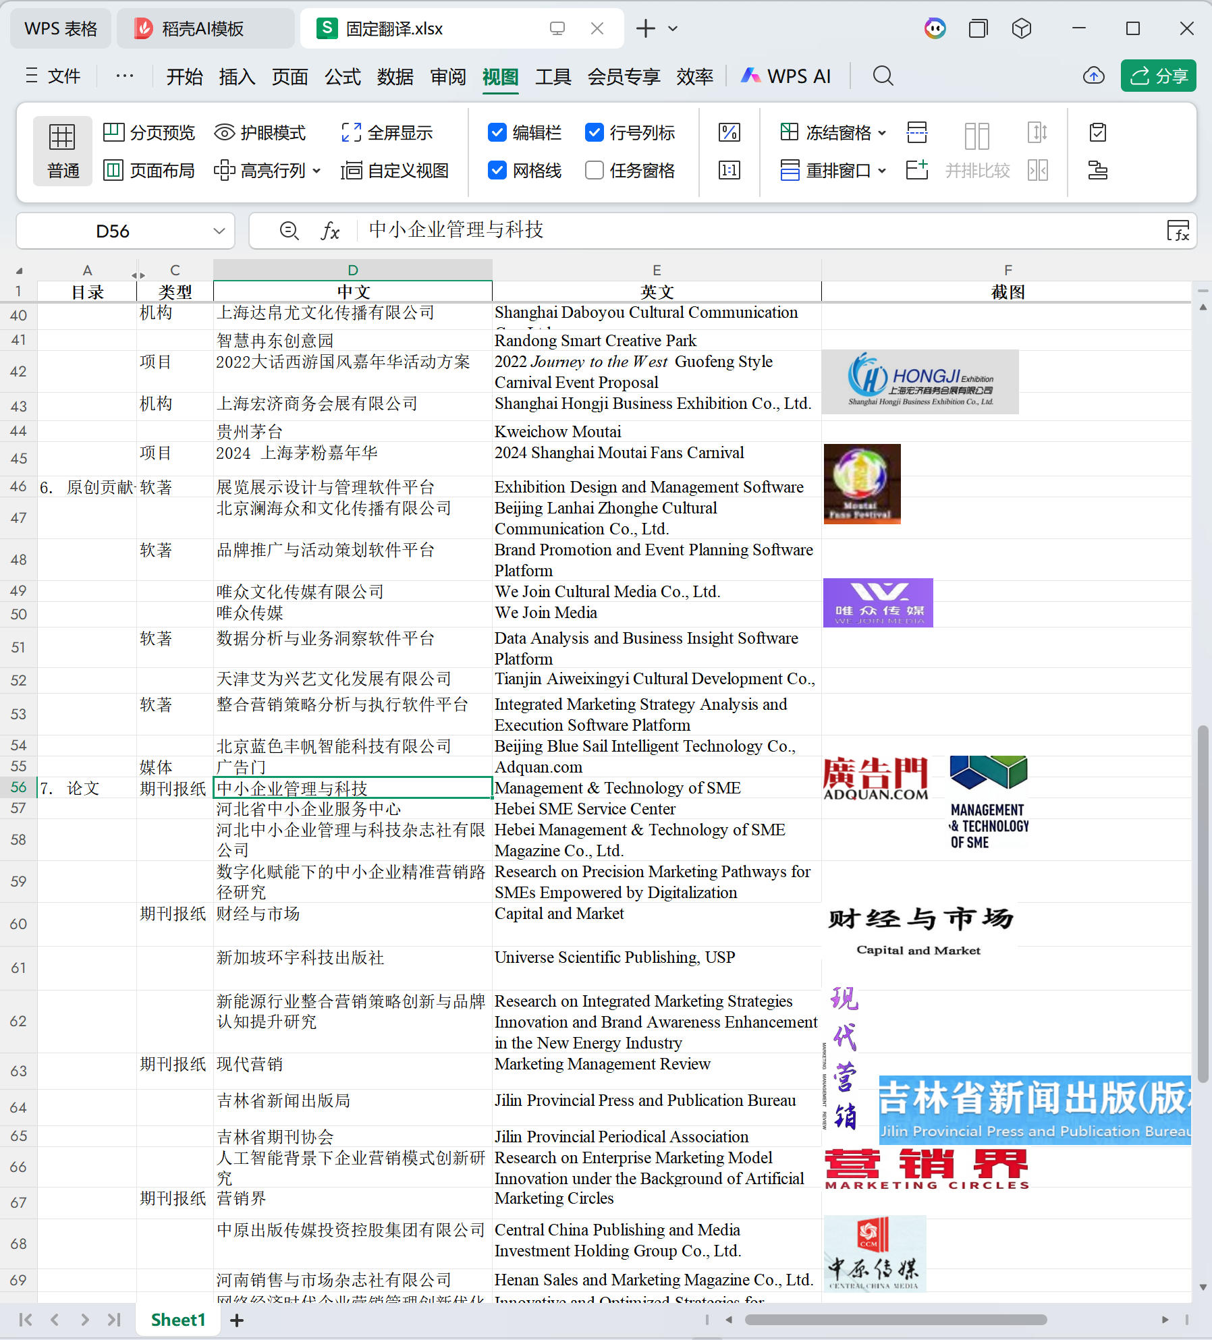Click the hidden column B expander between A and C
1212x1340 pixels.
[x=138, y=275]
